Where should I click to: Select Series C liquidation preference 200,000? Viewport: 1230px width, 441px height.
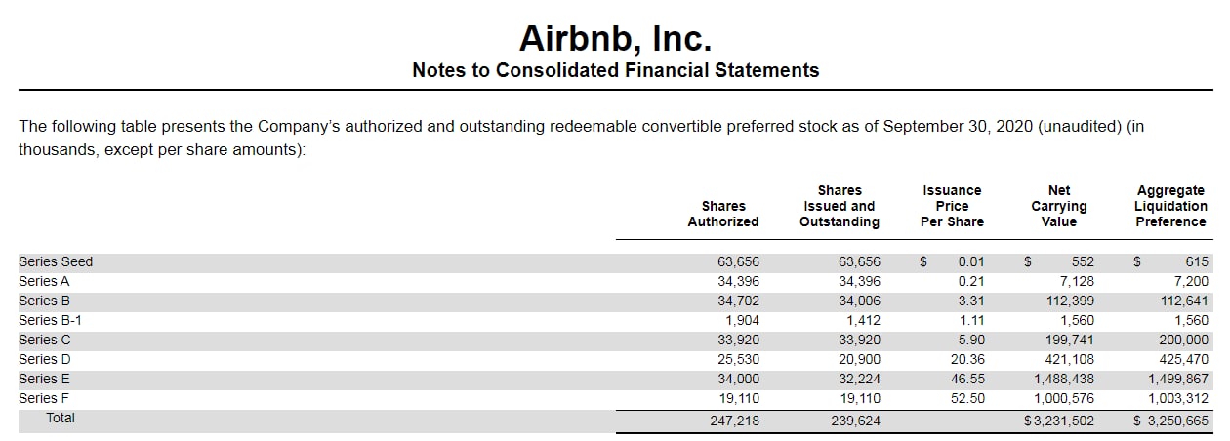1185,340
